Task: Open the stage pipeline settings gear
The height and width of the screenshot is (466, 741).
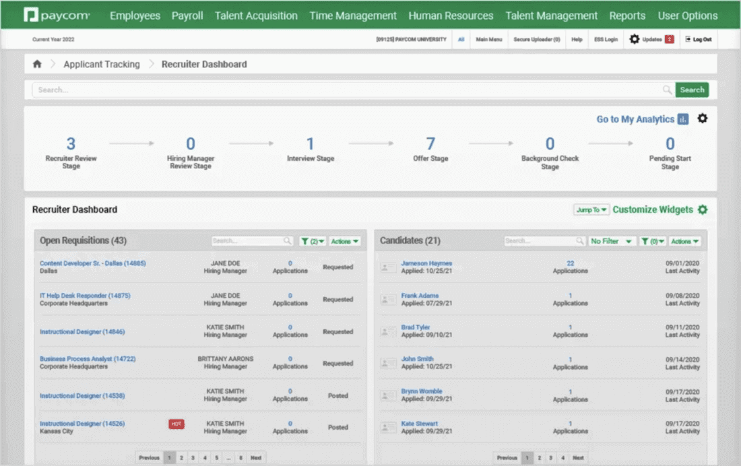Action: point(703,118)
